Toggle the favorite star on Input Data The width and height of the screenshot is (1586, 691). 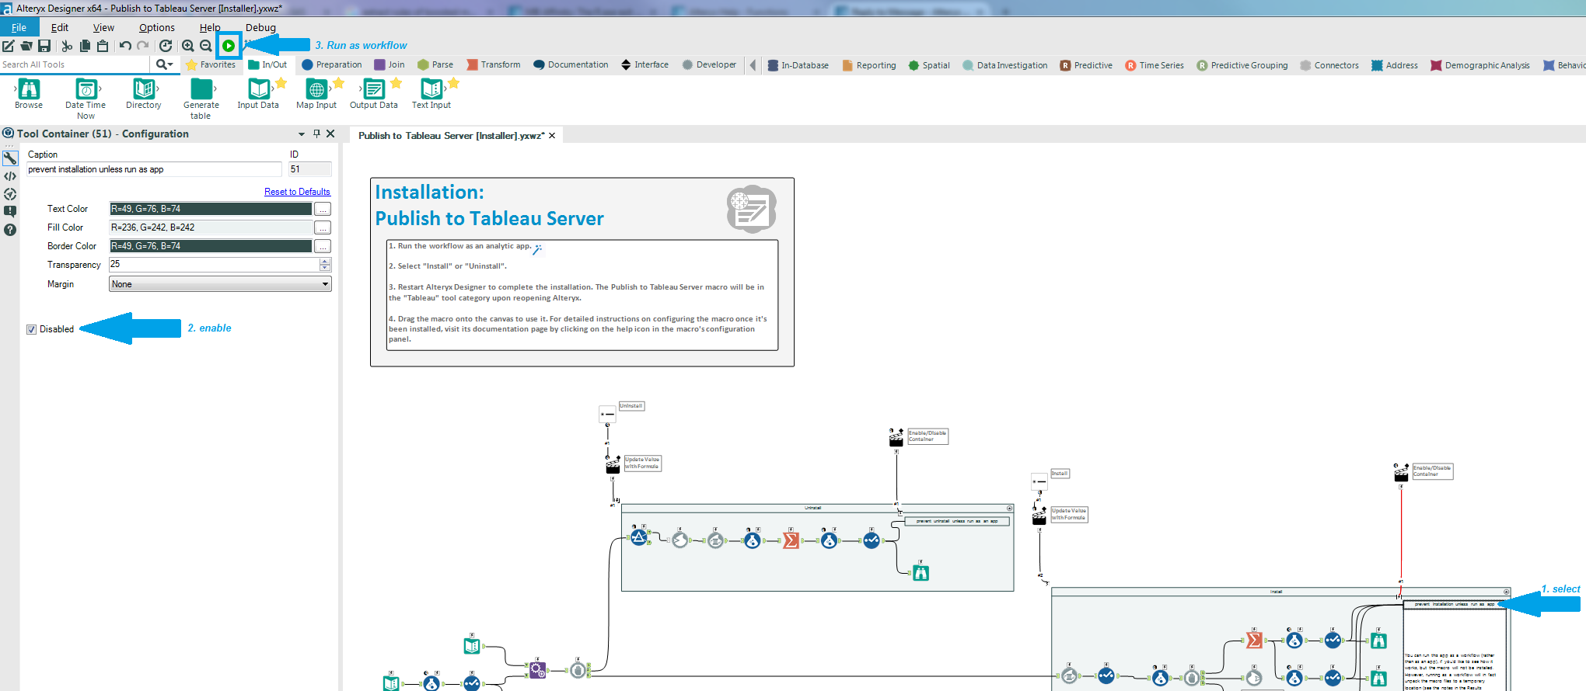(x=281, y=83)
